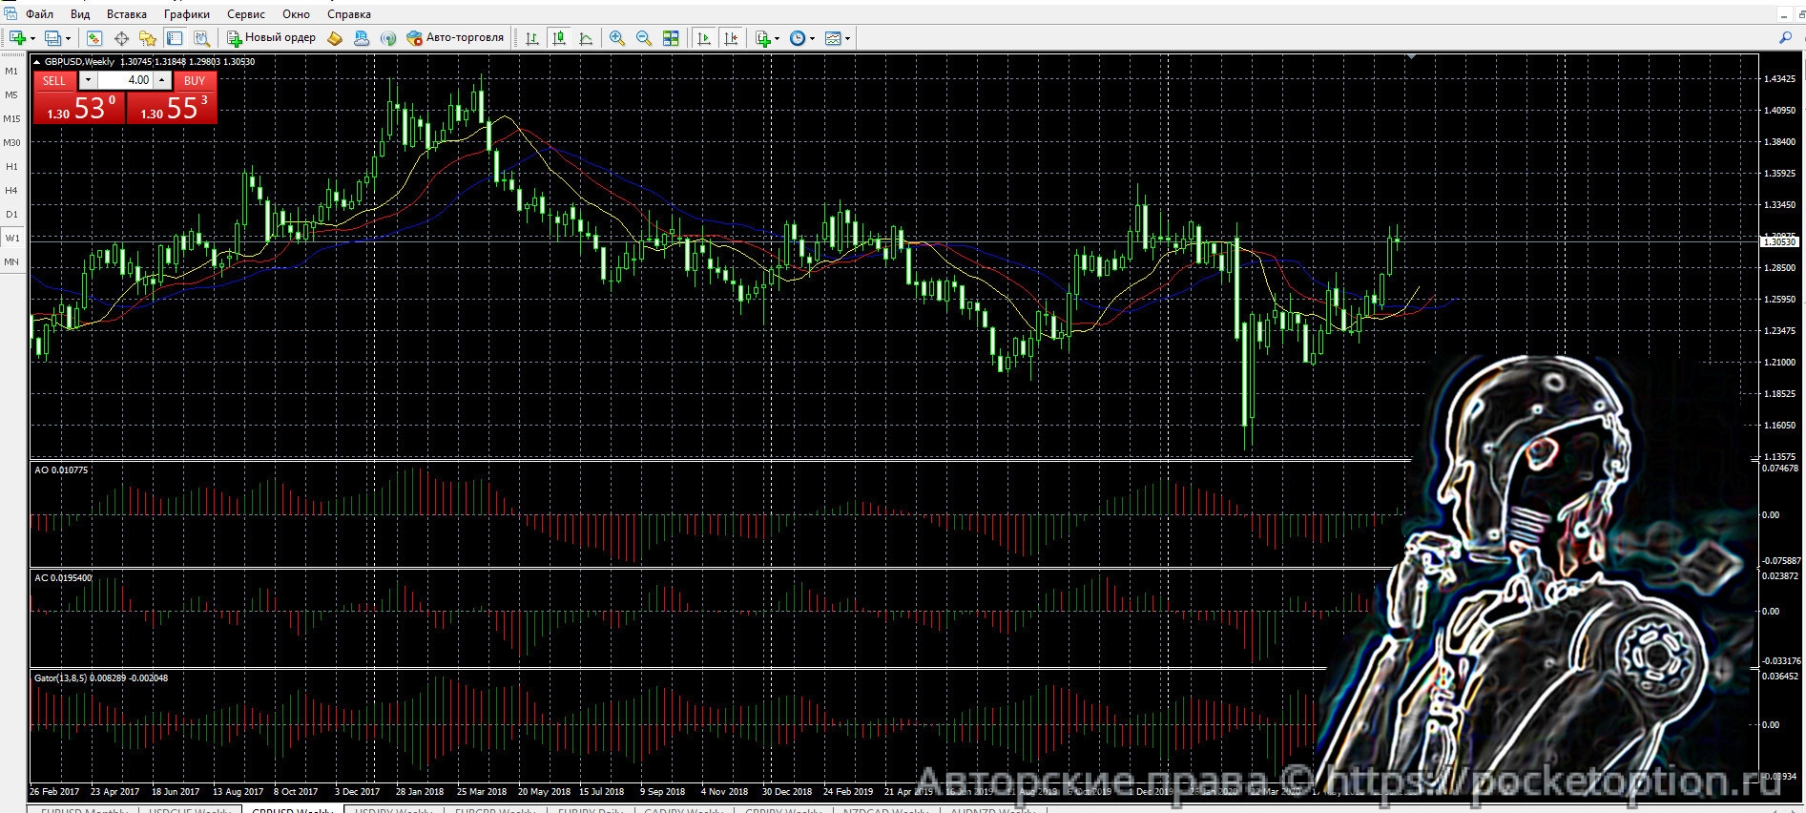
Task: Expand the new chart dropdown arrow
Action: click(x=32, y=39)
